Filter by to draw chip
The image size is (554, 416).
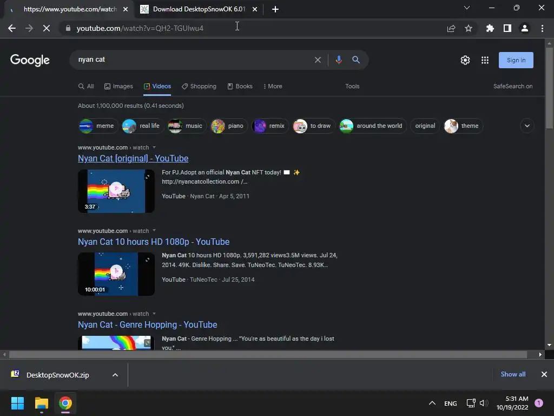[x=313, y=126]
